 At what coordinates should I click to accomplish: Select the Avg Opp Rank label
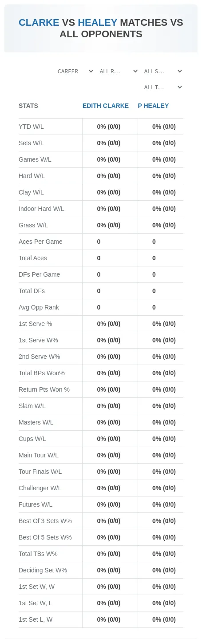[39, 307]
